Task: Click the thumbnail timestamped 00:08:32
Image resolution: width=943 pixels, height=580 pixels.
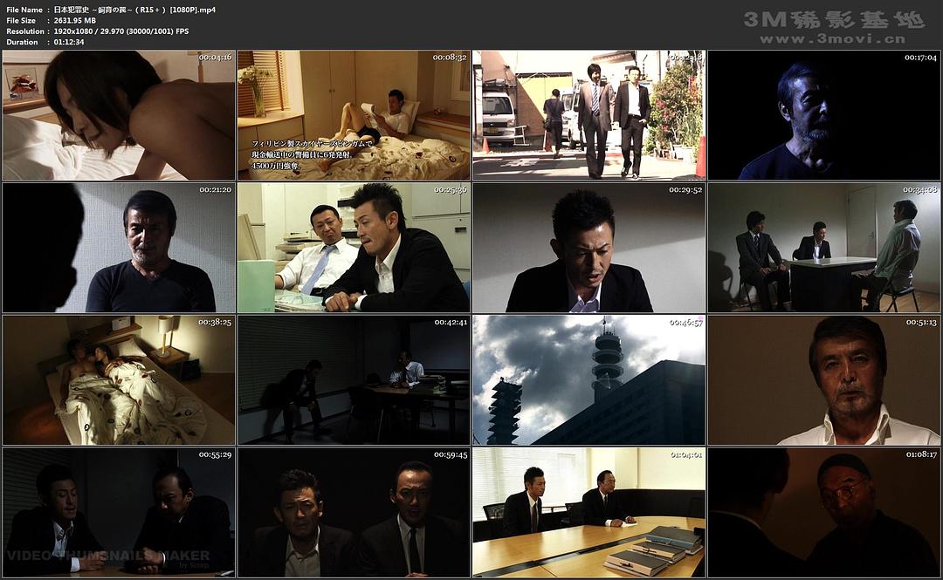Action: 354,115
